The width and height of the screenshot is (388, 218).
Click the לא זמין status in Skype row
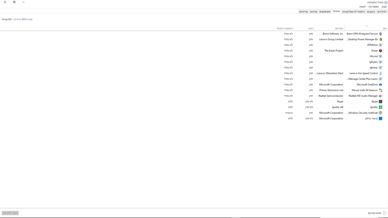309,102
